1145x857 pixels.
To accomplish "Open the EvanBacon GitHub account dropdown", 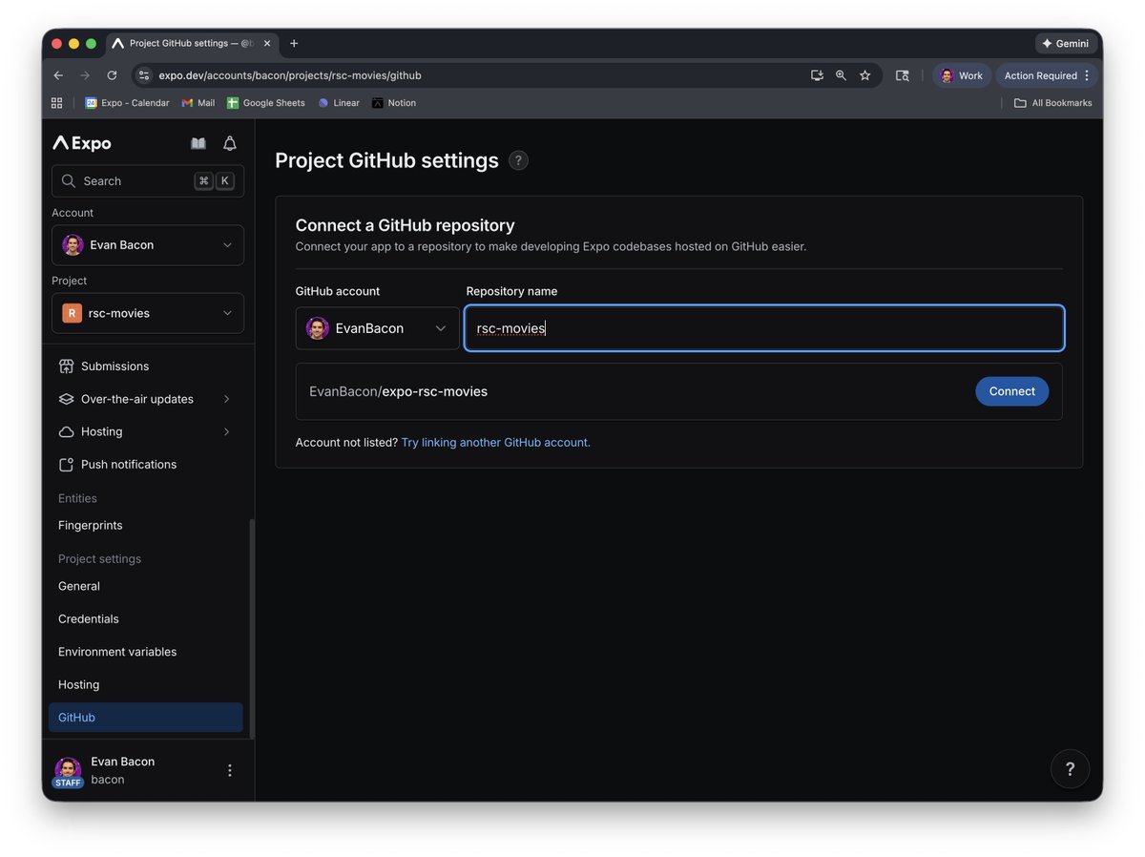I will coord(377,328).
